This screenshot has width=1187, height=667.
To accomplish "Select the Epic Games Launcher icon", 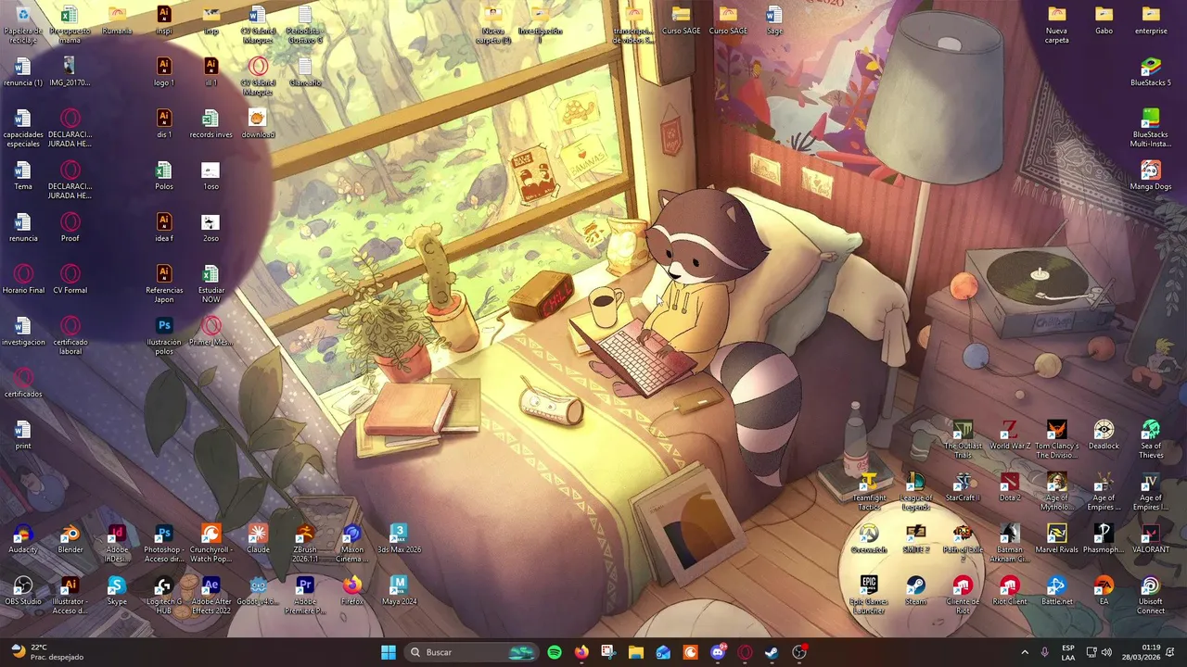I will [869, 596].
